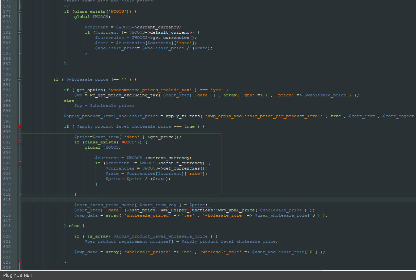
Task: Collapse the fold marker at line 577
Action: tap(20, 11)
